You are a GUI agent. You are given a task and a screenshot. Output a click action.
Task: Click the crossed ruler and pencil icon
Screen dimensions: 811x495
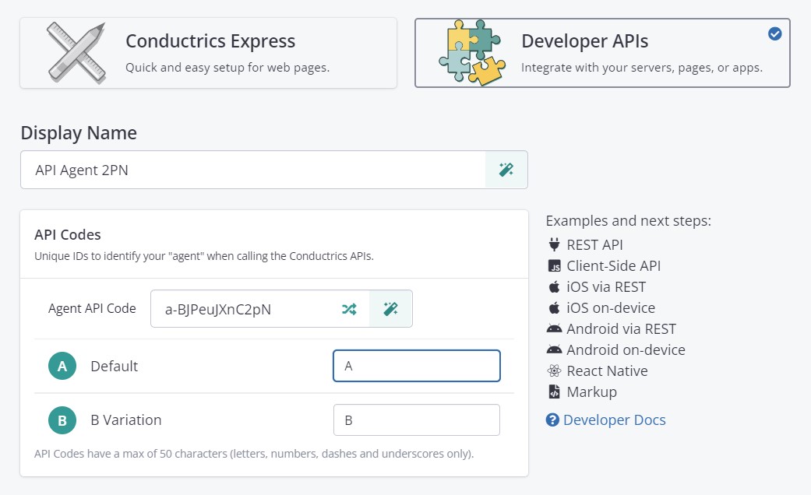76,53
